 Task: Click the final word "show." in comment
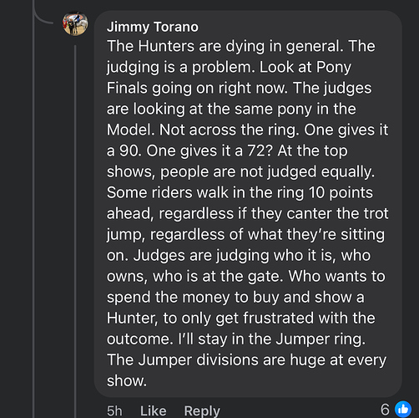127,381
